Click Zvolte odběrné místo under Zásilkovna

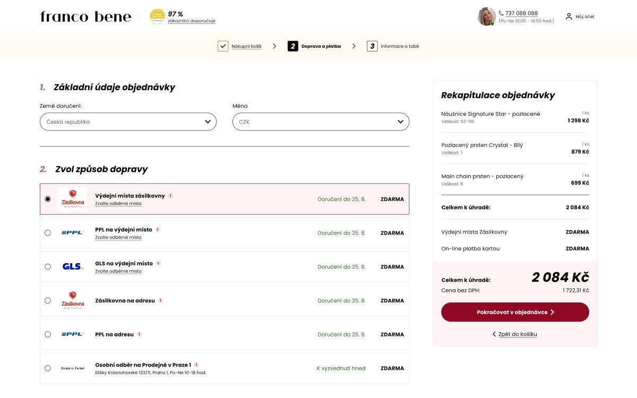click(x=118, y=204)
